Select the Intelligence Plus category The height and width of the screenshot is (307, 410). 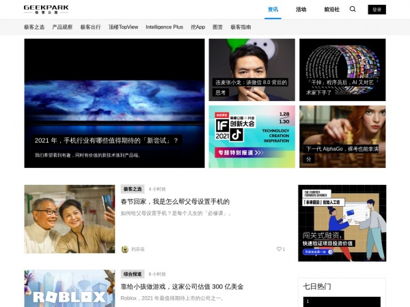pos(165,27)
